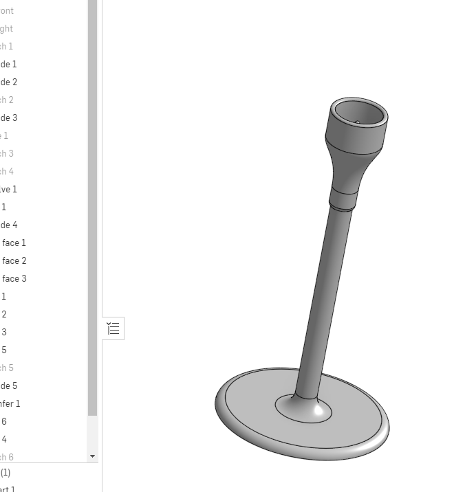Select the greyed sketch row 'ch 6'

[43, 457]
